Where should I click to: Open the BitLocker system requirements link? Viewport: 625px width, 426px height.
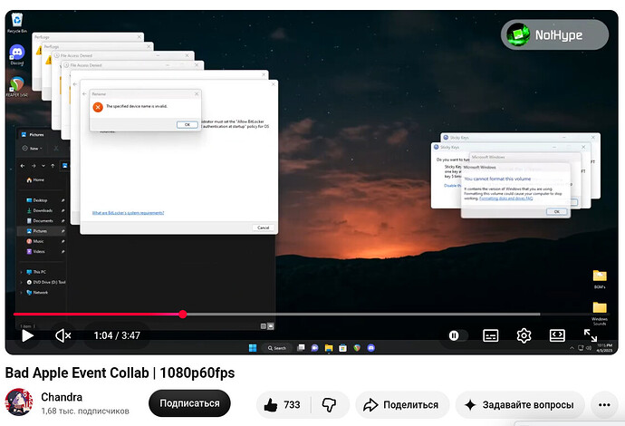pyautogui.click(x=128, y=213)
